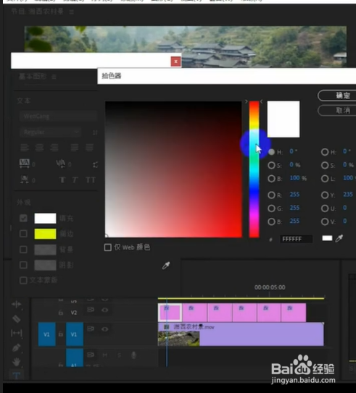Toggle the lock on track V1

click(x=60, y=334)
